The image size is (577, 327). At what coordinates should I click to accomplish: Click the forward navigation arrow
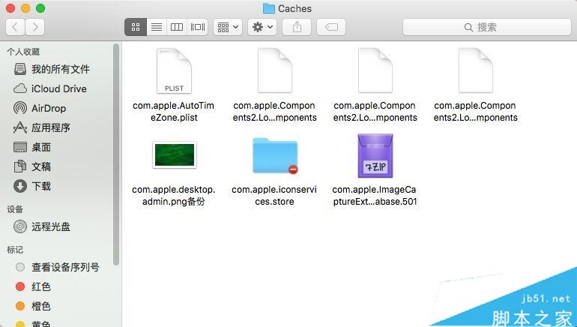point(34,27)
